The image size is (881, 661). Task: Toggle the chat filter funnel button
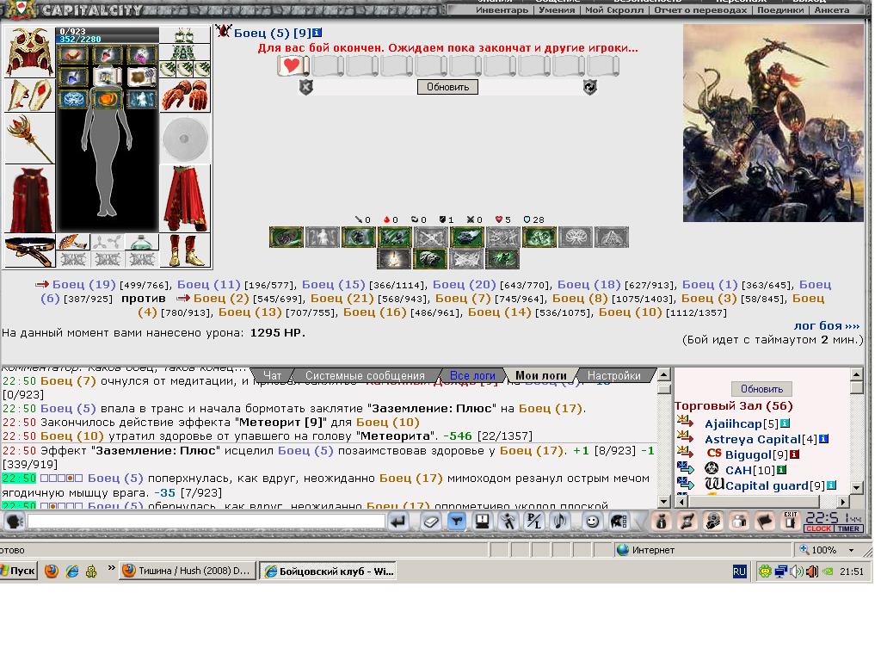pos(456,522)
